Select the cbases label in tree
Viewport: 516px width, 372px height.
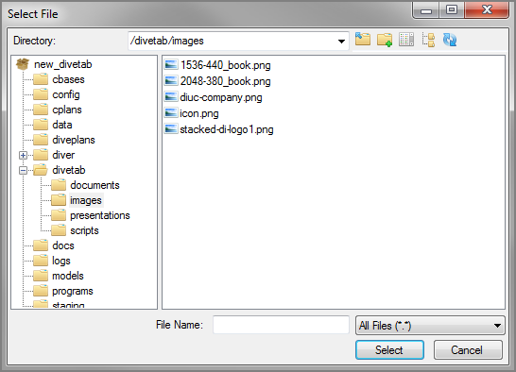(x=68, y=79)
